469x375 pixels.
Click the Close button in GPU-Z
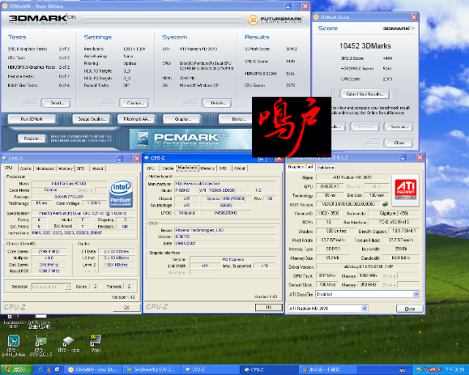pos(410,308)
